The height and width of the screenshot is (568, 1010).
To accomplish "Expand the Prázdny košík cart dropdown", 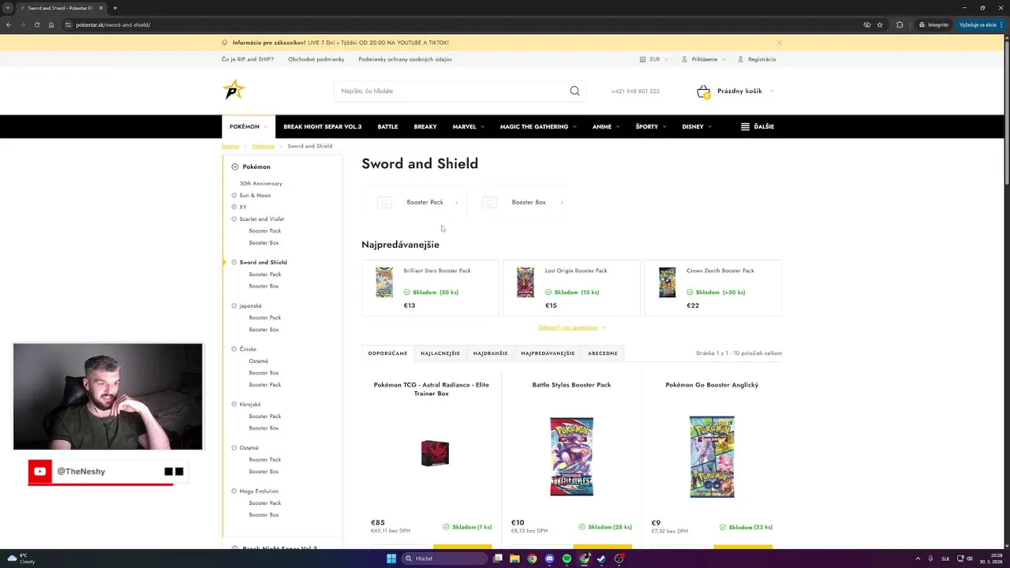I will 771,91.
